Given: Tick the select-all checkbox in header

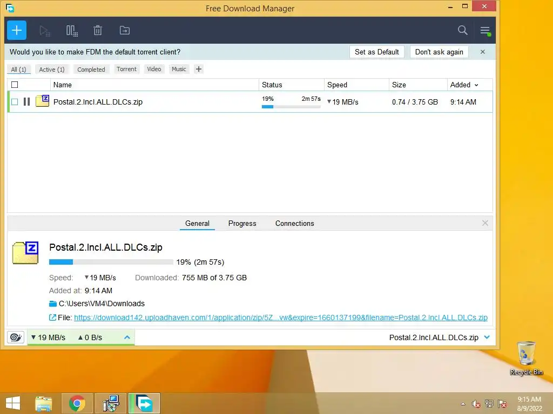Looking at the screenshot, I should [x=15, y=85].
